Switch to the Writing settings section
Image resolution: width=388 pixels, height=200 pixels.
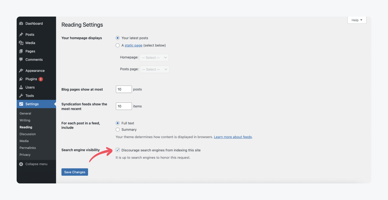click(25, 120)
